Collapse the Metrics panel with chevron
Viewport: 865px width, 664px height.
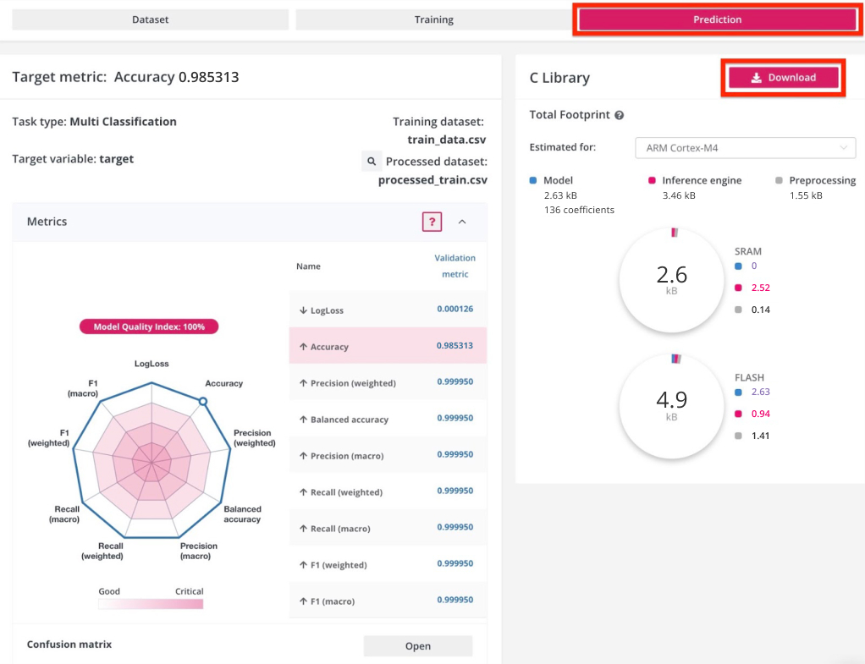point(462,222)
